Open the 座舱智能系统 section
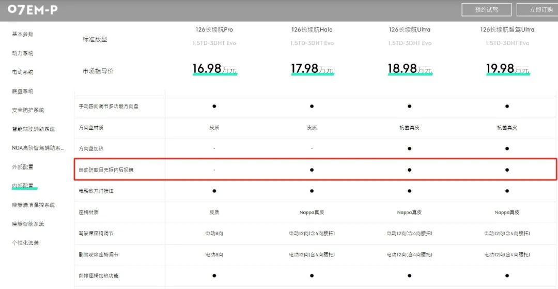 coord(28,224)
